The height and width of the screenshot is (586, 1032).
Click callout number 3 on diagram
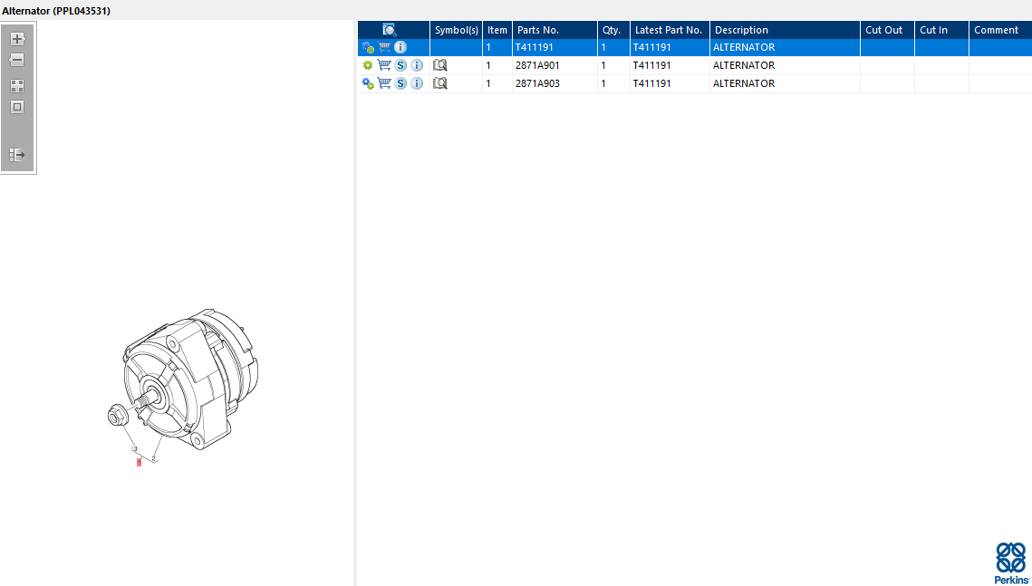(x=136, y=448)
